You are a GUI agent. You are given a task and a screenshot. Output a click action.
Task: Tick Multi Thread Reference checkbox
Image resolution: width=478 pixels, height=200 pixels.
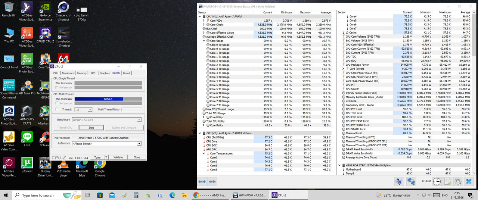click(57, 103)
